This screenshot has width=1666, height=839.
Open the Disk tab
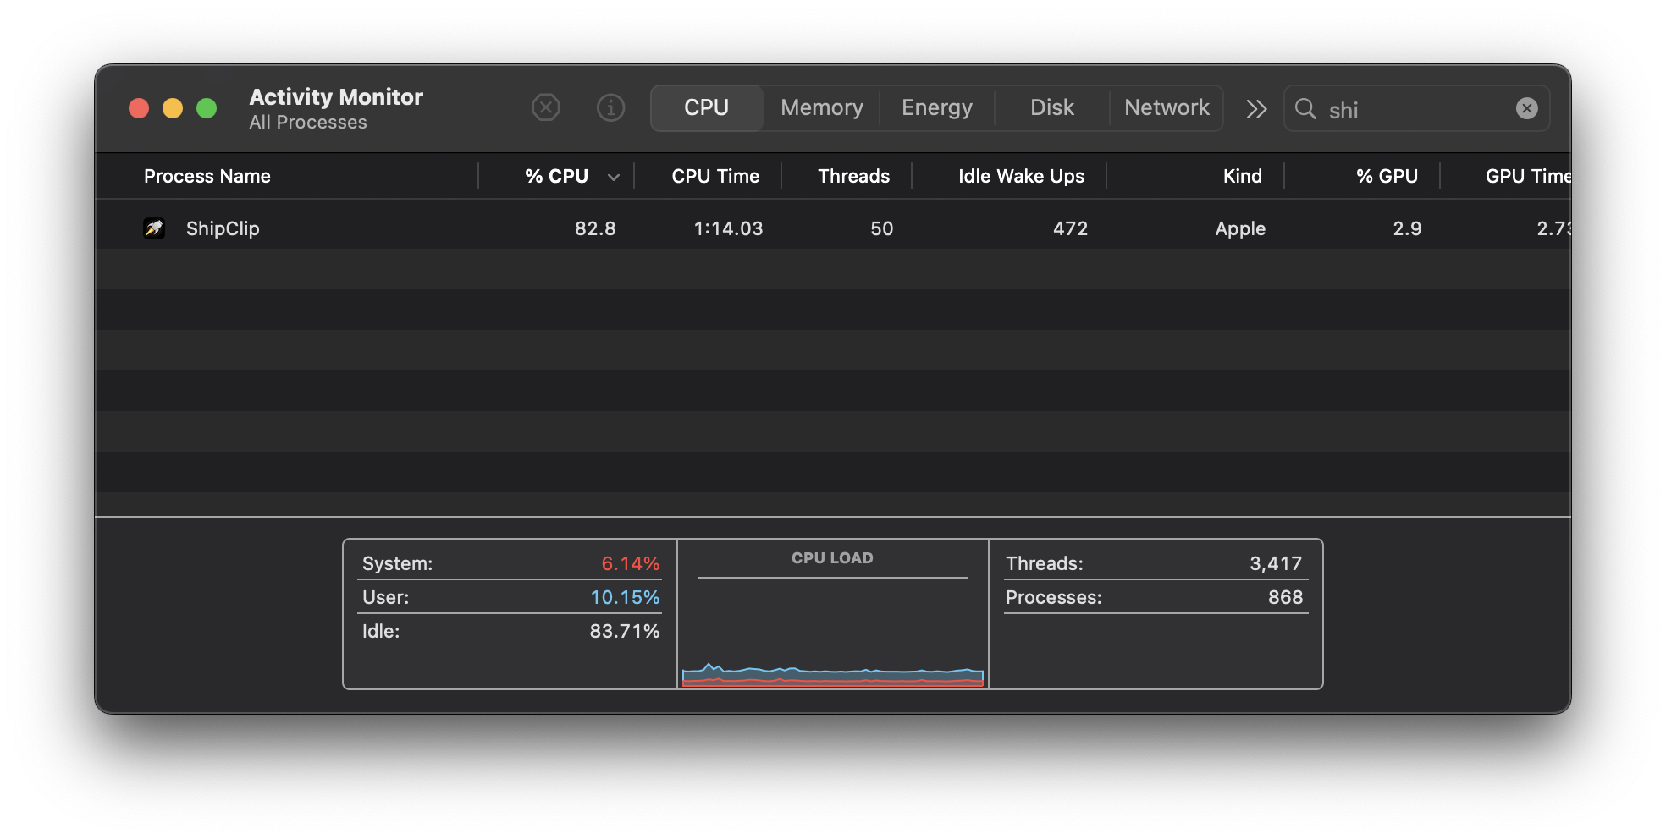(x=1051, y=108)
